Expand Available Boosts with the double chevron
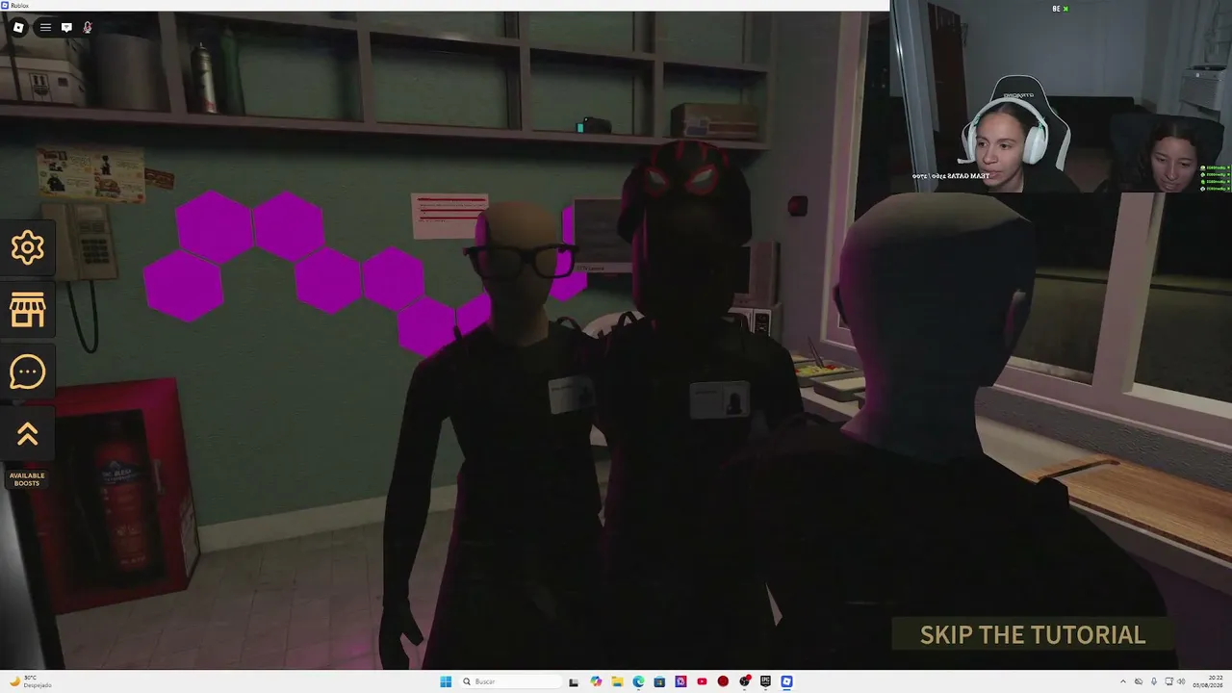Viewport: 1232px width, 693px height. point(27,435)
